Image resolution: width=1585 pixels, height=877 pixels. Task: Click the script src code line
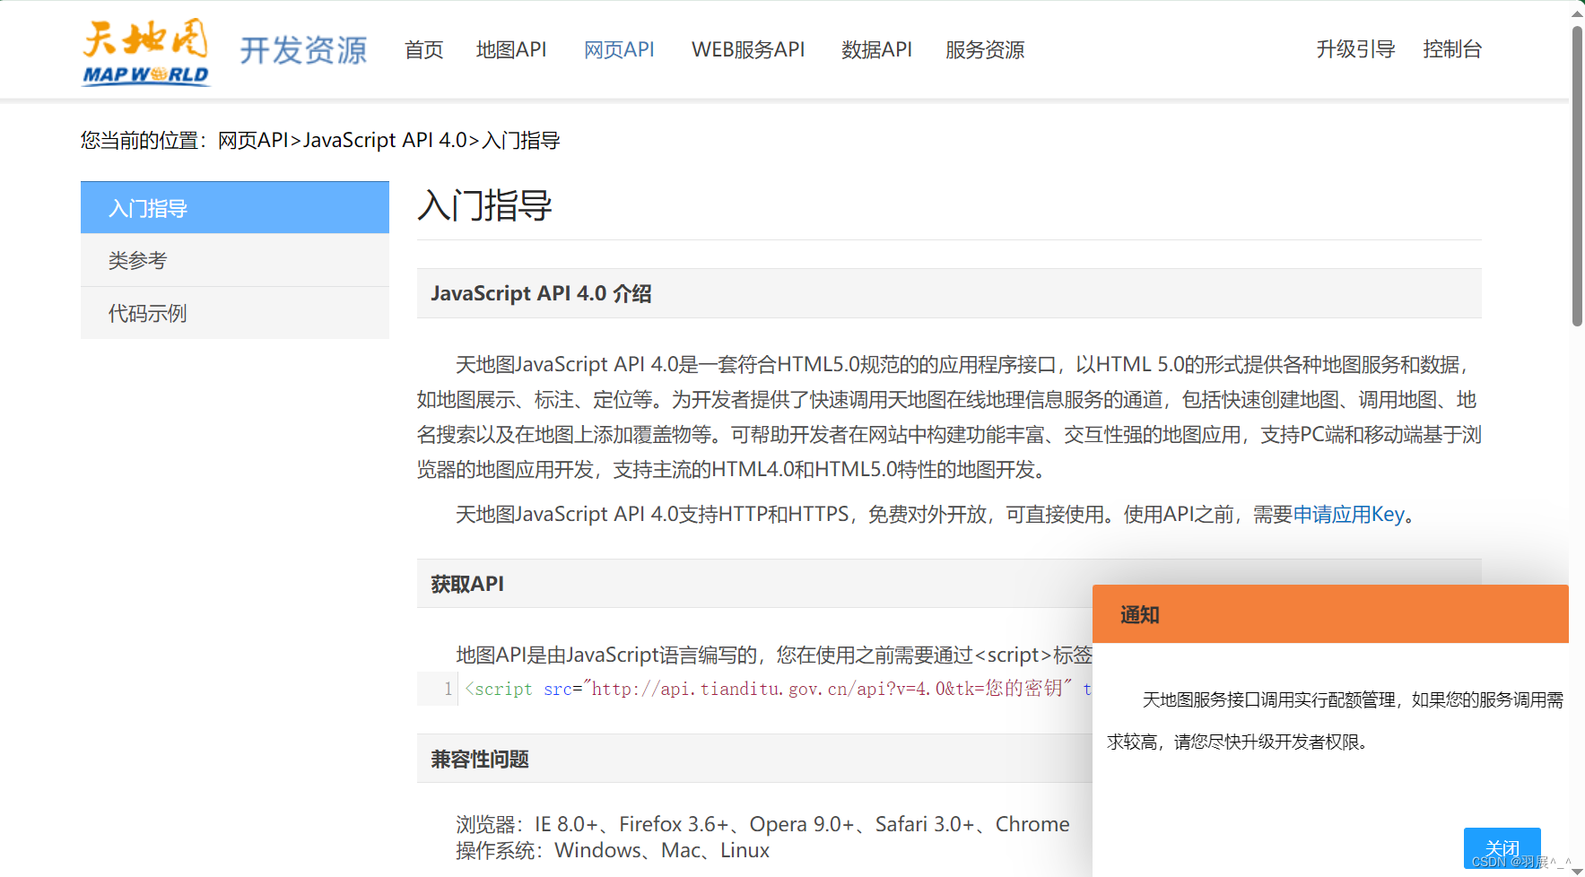coord(778,689)
